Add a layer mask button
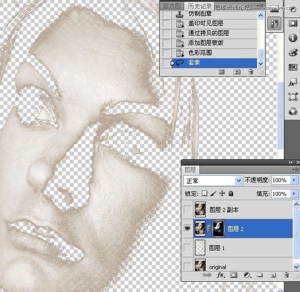This screenshot has width=300, height=292. [234, 275]
